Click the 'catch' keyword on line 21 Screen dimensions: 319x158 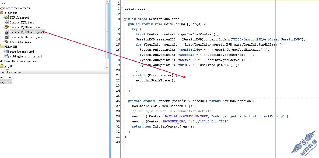tap(141, 75)
